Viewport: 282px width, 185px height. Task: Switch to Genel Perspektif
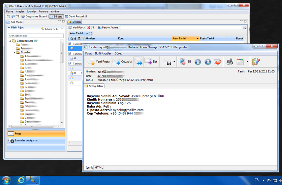76,16
